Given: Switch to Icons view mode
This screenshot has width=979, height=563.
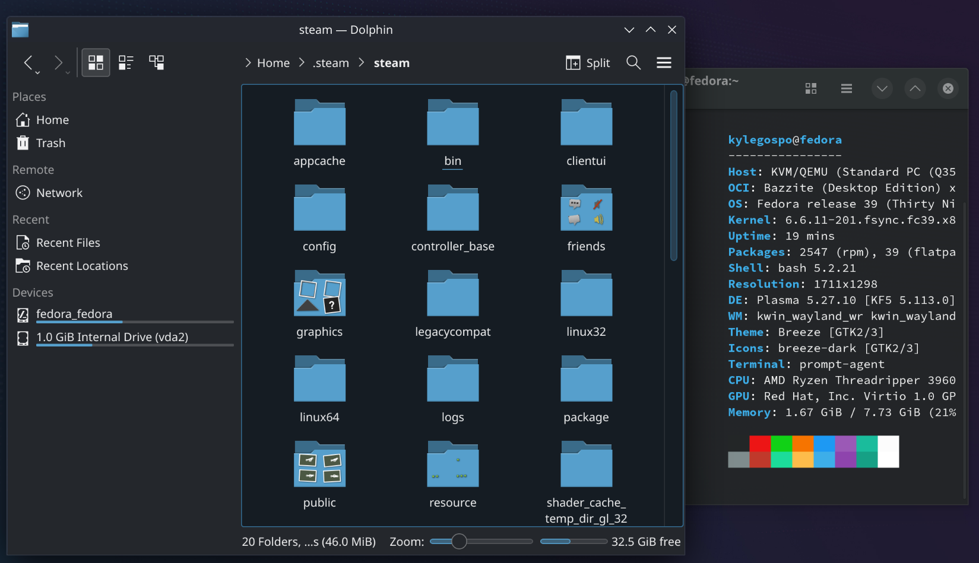Looking at the screenshot, I should (96, 62).
